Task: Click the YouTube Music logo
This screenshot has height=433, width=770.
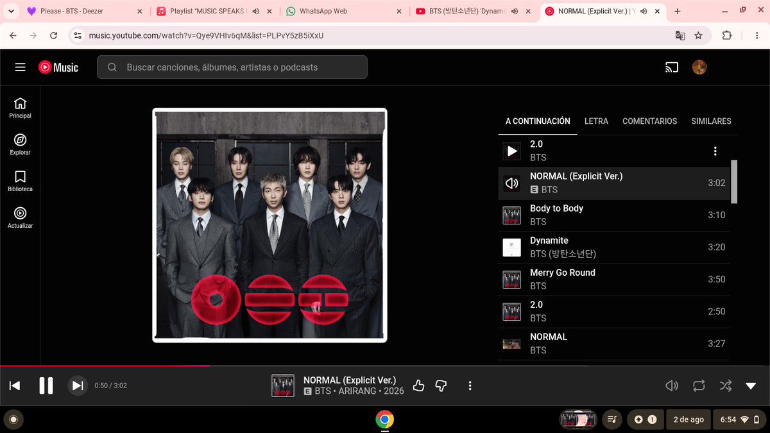Action: (x=58, y=67)
